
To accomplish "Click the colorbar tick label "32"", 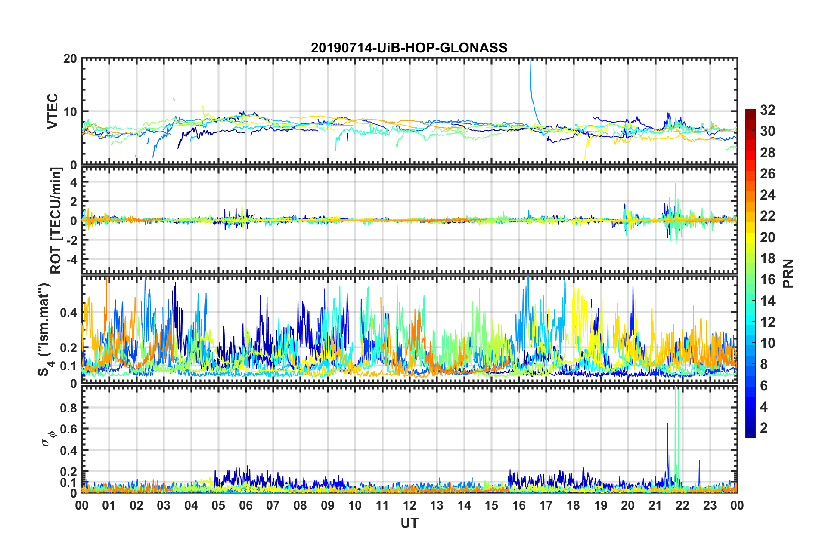I will 767,110.
